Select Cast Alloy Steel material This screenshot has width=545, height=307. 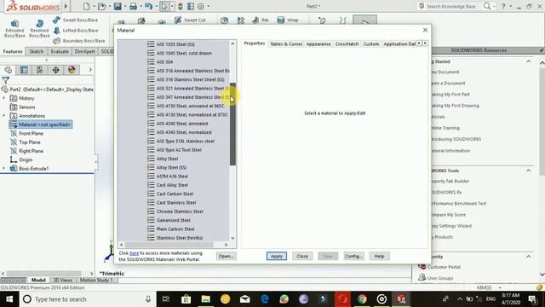pos(172,185)
